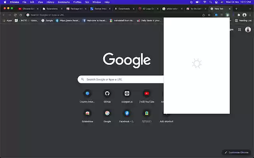
Task: Open the Google apps grid
Action: (x=239, y=29)
